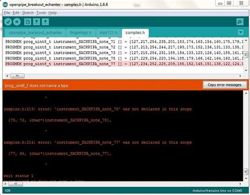
Task: Click code line instrument_SACKPIPA_note_75
Action: coord(124,58)
